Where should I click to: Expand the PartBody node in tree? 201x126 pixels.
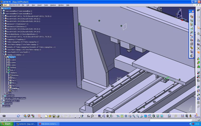point(8,68)
